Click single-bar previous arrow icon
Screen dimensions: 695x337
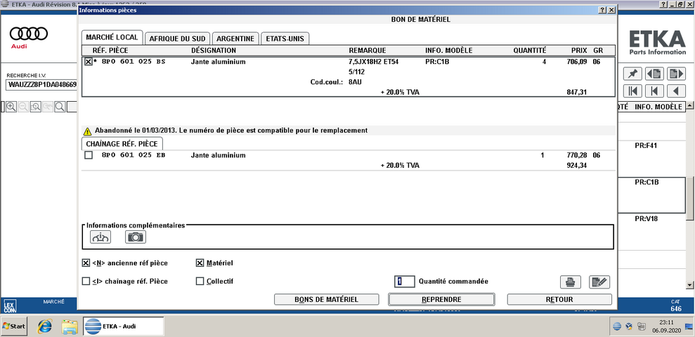[654, 91]
